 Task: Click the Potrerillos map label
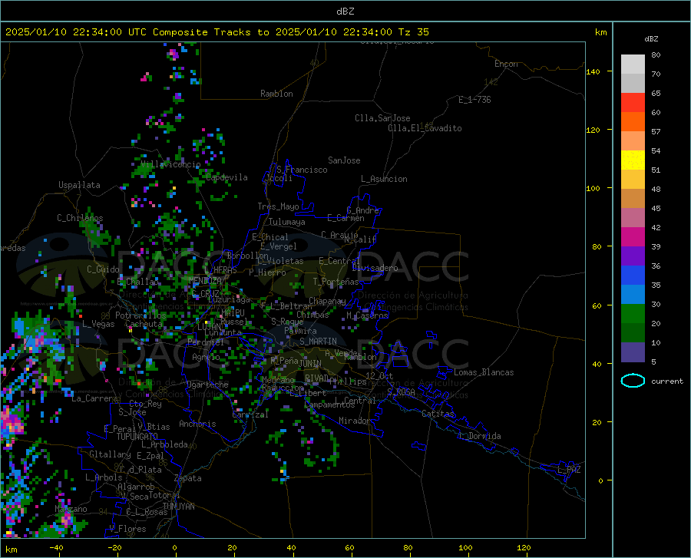[141, 315]
